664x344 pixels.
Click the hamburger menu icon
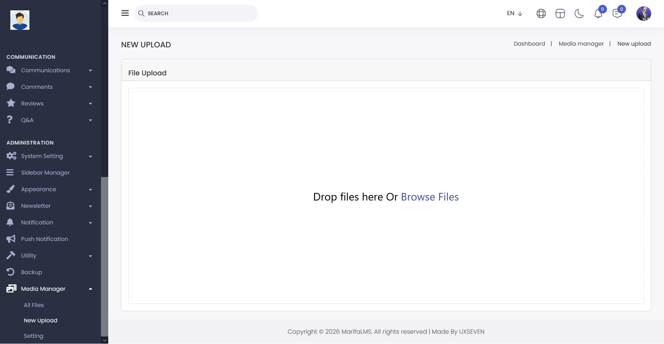click(125, 13)
